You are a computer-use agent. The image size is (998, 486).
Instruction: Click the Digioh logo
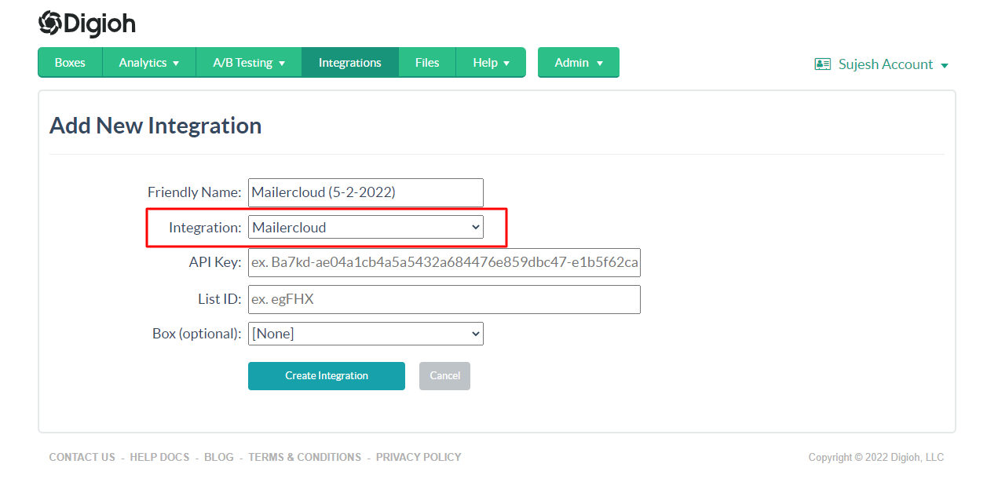(x=87, y=24)
